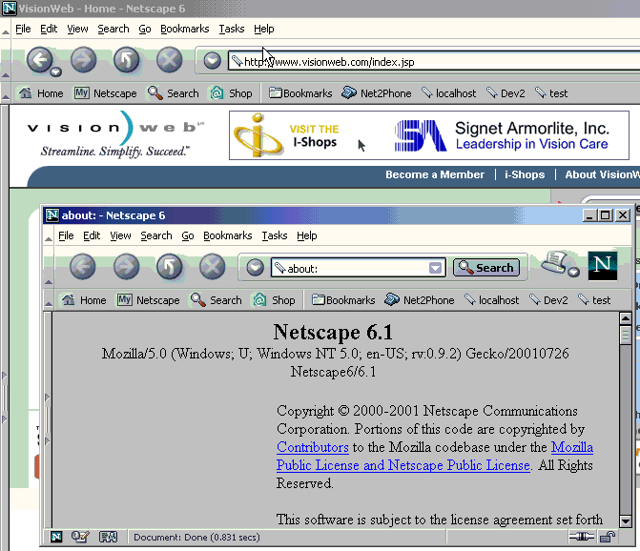Expand the about: address bar history dropdown
The height and width of the screenshot is (551, 640).
click(x=436, y=268)
